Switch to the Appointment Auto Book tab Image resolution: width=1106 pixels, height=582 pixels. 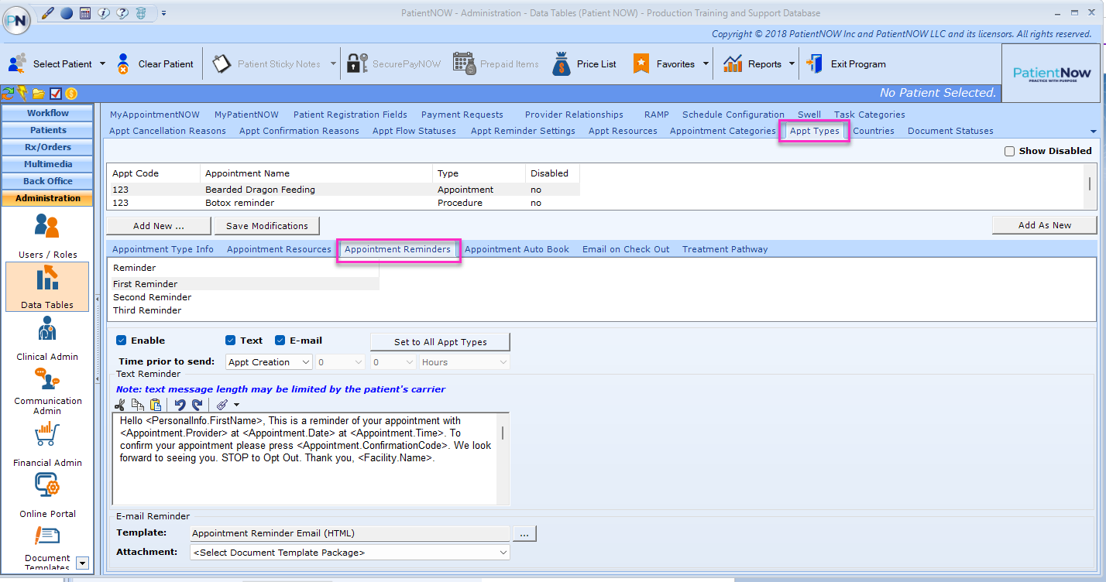(516, 249)
